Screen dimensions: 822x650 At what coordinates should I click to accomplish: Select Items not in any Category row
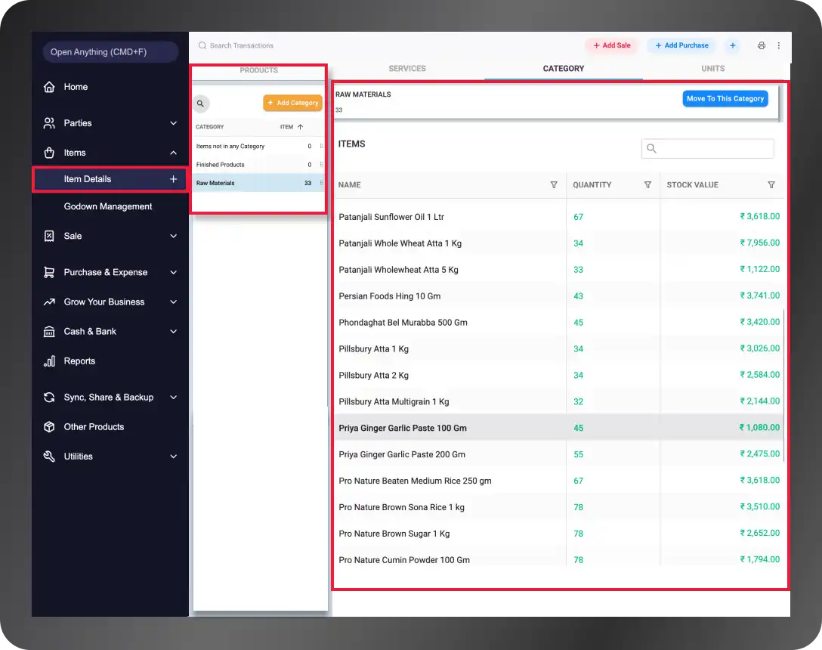258,147
